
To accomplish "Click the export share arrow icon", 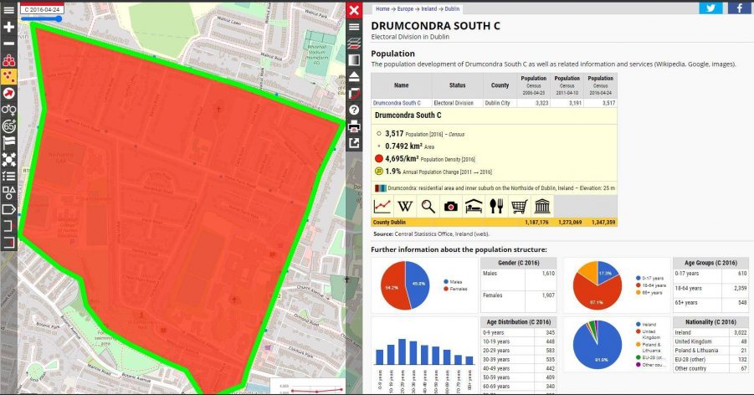I will tap(354, 143).
